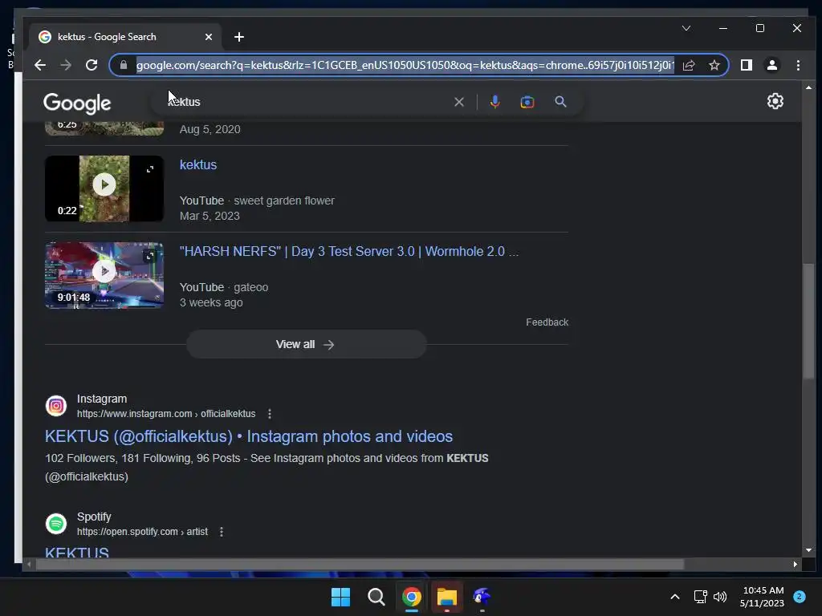Click the open.spotify.com artist URL
Viewport: 822px width, 616px height.
click(142, 532)
